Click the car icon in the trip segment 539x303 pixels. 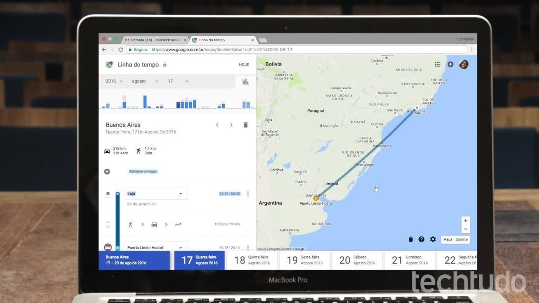pos(155,224)
